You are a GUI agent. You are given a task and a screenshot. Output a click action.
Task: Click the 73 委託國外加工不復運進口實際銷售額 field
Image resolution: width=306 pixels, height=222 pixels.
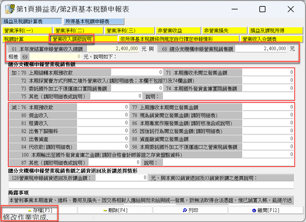pyautogui.click(x=137, y=88)
